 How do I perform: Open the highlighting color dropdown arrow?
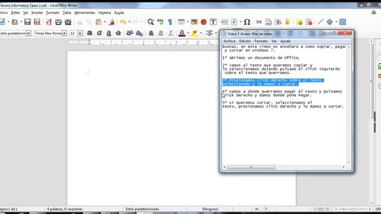click(x=201, y=33)
